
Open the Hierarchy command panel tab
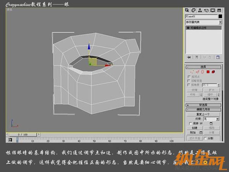pos(200,10)
